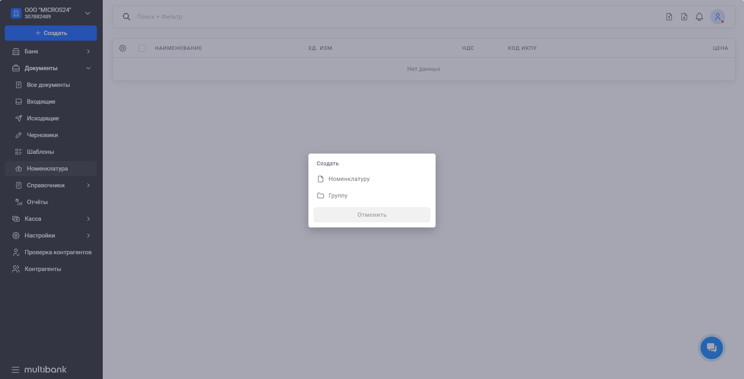744x379 pixels.
Task: Open the support chat bubble
Action: click(711, 348)
